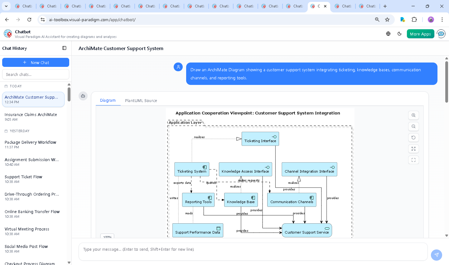Image resolution: width=449 pixels, height=265 pixels.
Task: Expand diagram to fit screen
Action: (413, 149)
